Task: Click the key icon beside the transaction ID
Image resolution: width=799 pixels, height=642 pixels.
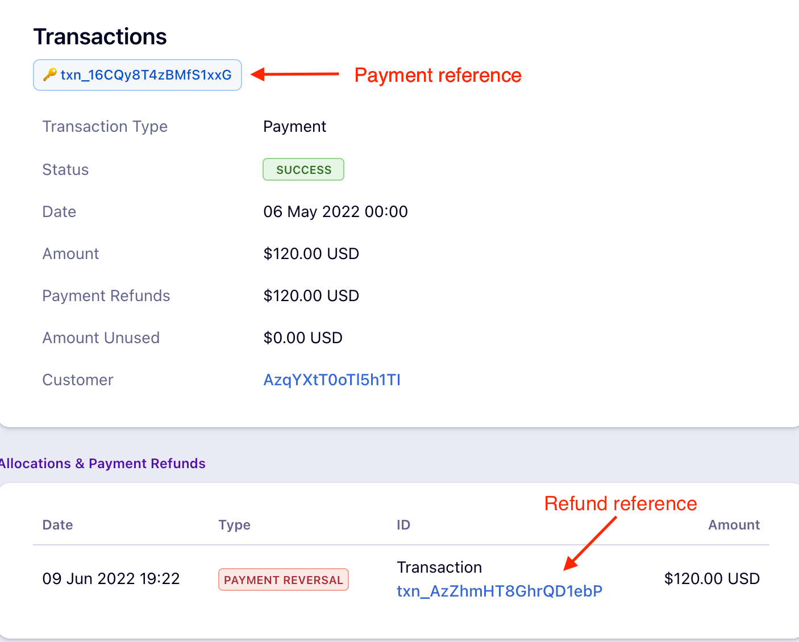Action: point(49,74)
